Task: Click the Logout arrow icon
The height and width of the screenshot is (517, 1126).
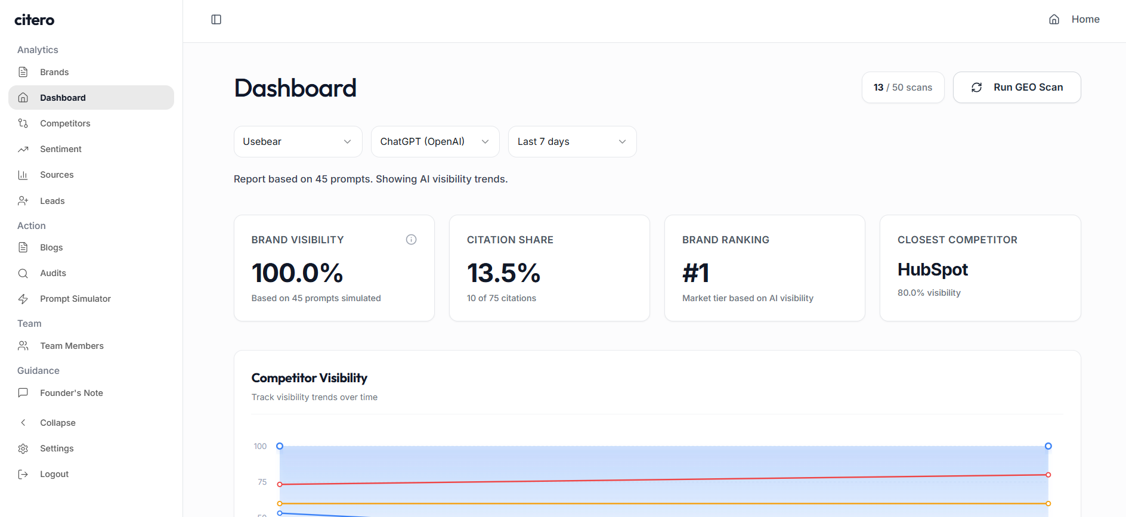Action: 23,474
